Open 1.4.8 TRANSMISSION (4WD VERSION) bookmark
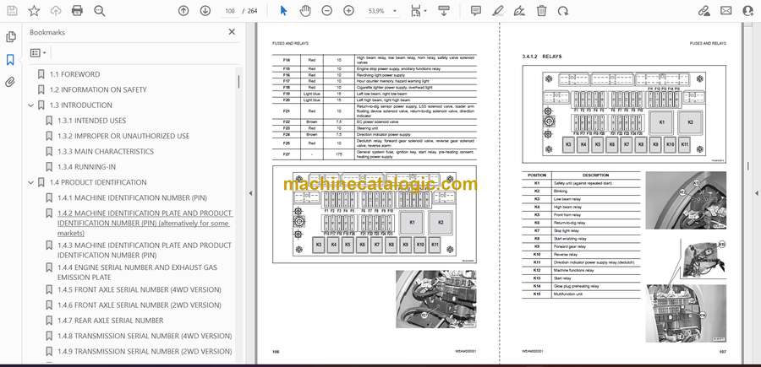Image resolution: width=761 pixels, height=367 pixels. click(x=145, y=336)
